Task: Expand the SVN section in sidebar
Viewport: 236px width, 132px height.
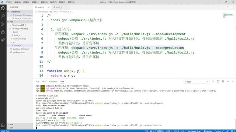Action: [x=20, y=128]
